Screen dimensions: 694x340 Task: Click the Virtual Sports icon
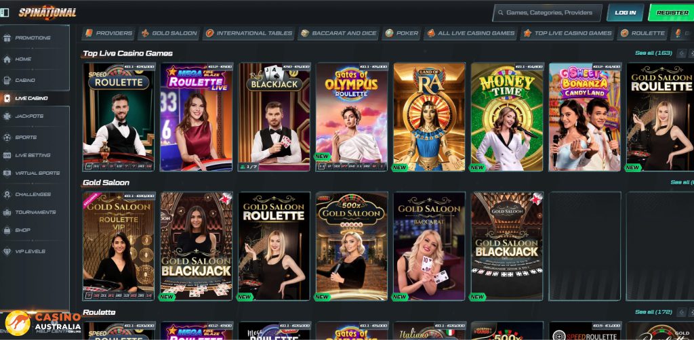7,173
